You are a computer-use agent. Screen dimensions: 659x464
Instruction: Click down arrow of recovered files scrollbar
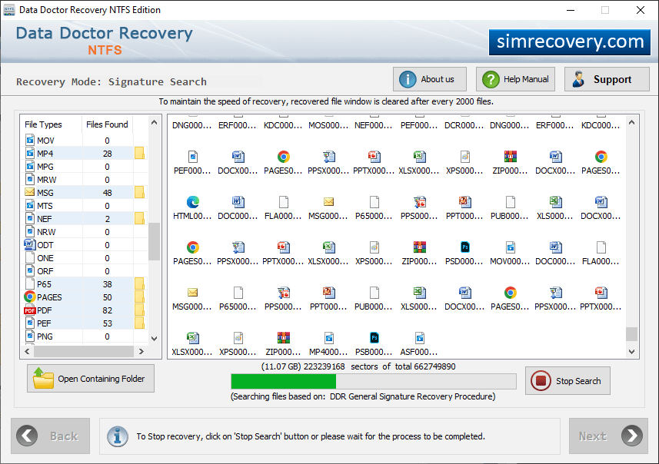(631, 352)
